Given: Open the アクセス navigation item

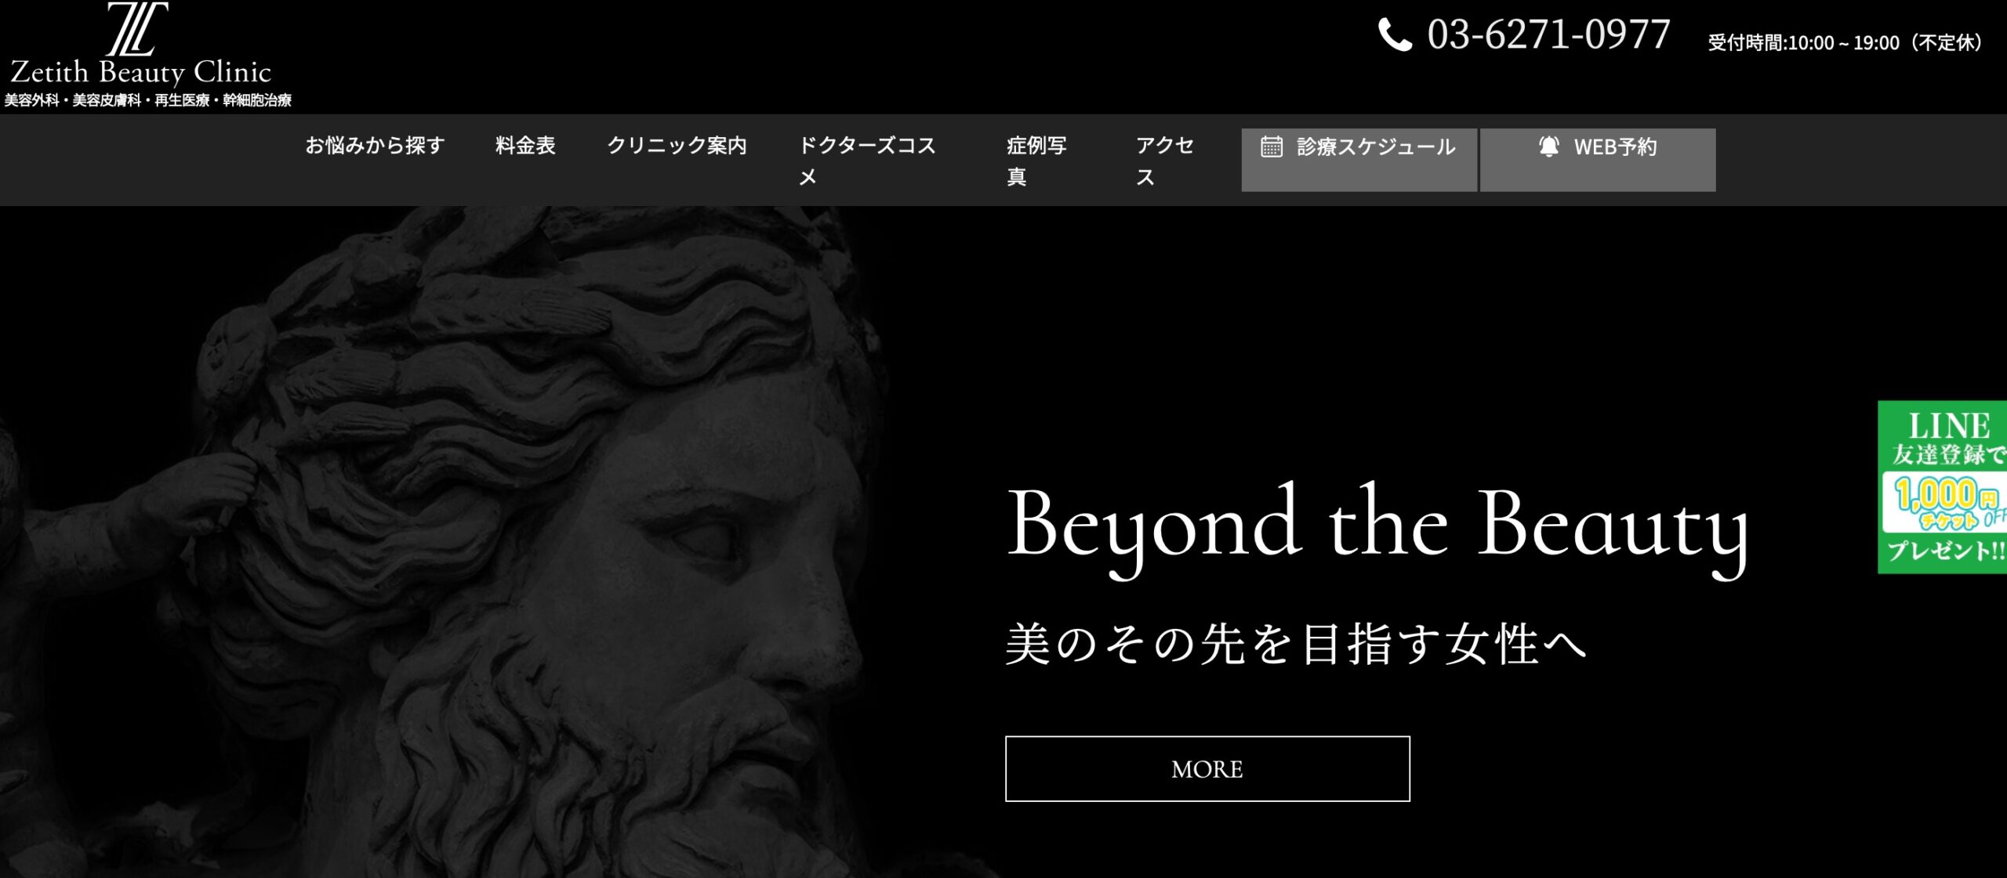Looking at the screenshot, I should coord(1164,161).
